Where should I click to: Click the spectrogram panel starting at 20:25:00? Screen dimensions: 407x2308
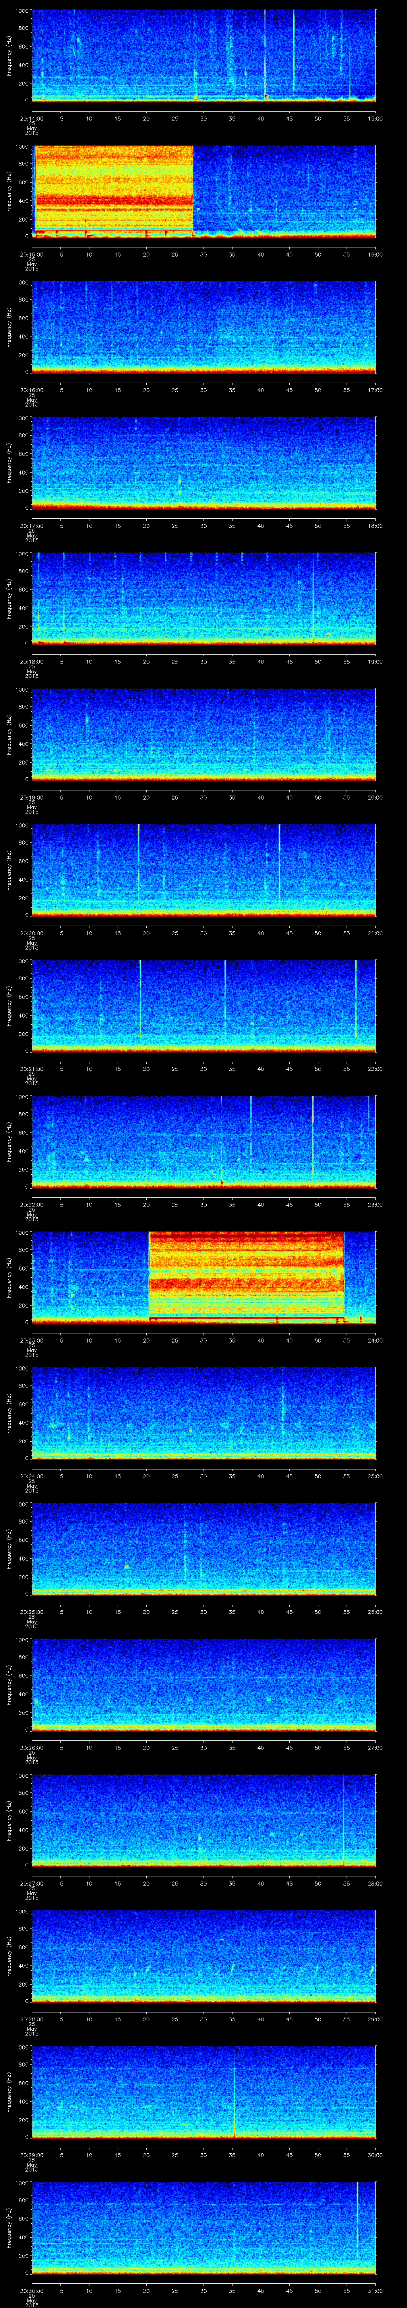[x=204, y=1548]
